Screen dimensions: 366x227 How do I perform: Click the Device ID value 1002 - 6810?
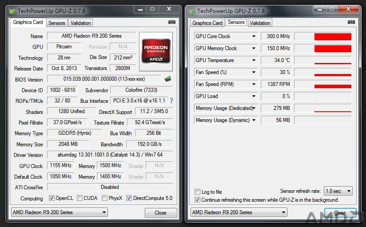point(62,90)
